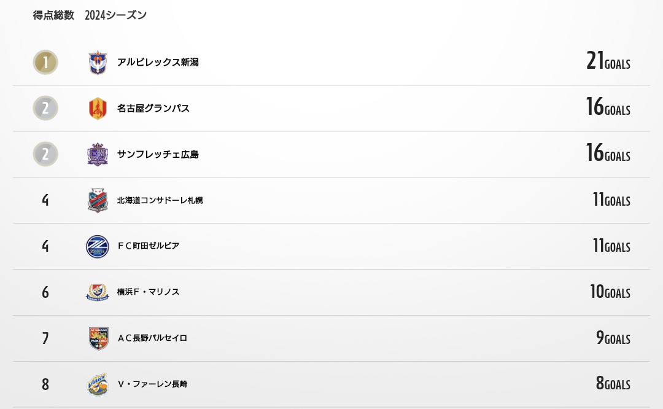Click the 9 GOALS value for Nagano
Image resolution: width=663 pixels, height=409 pixels.
click(613, 338)
